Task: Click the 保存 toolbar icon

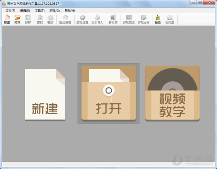Action: point(28,19)
